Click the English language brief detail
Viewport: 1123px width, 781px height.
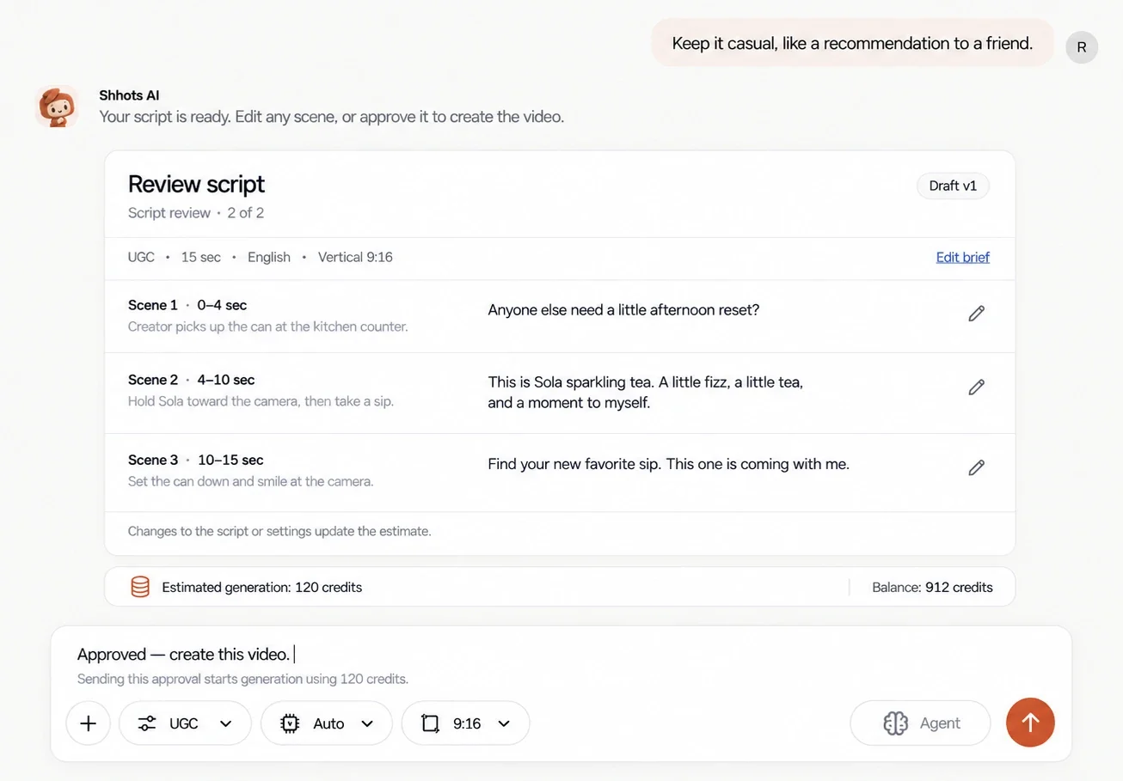coord(269,257)
